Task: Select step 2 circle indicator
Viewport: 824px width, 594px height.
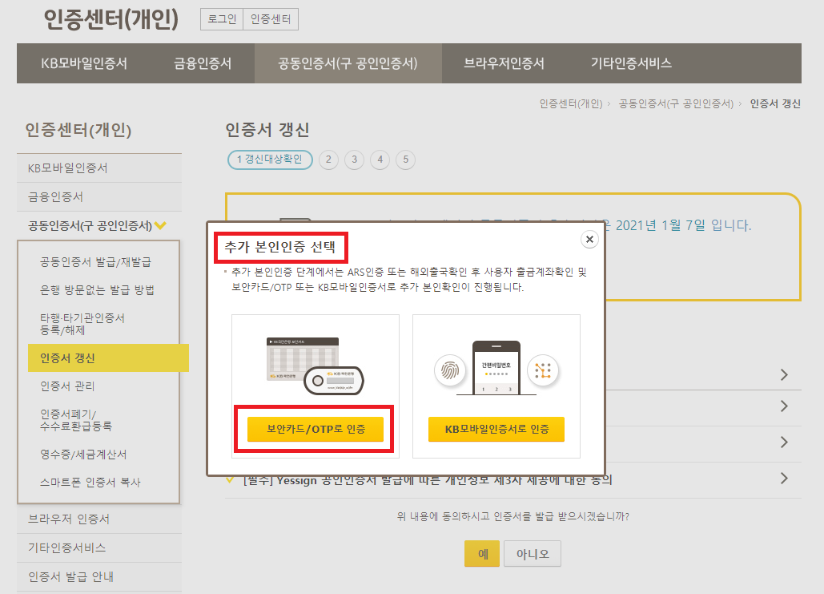Action: click(x=328, y=160)
